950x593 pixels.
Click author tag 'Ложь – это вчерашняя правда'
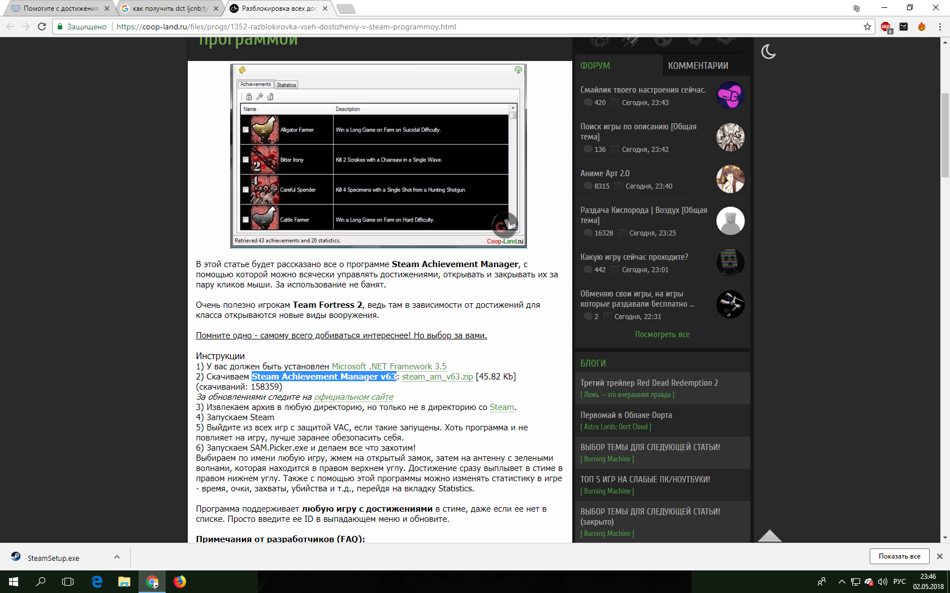(627, 395)
